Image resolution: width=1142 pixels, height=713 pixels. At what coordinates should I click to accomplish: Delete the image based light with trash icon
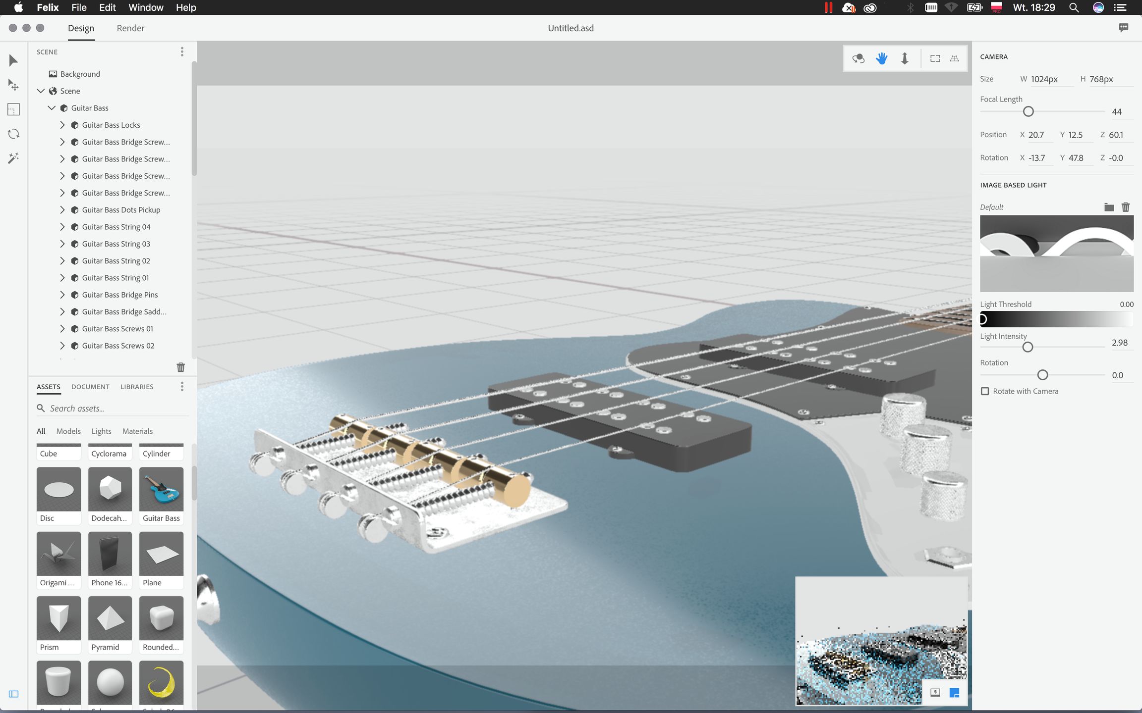point(1126,207)
